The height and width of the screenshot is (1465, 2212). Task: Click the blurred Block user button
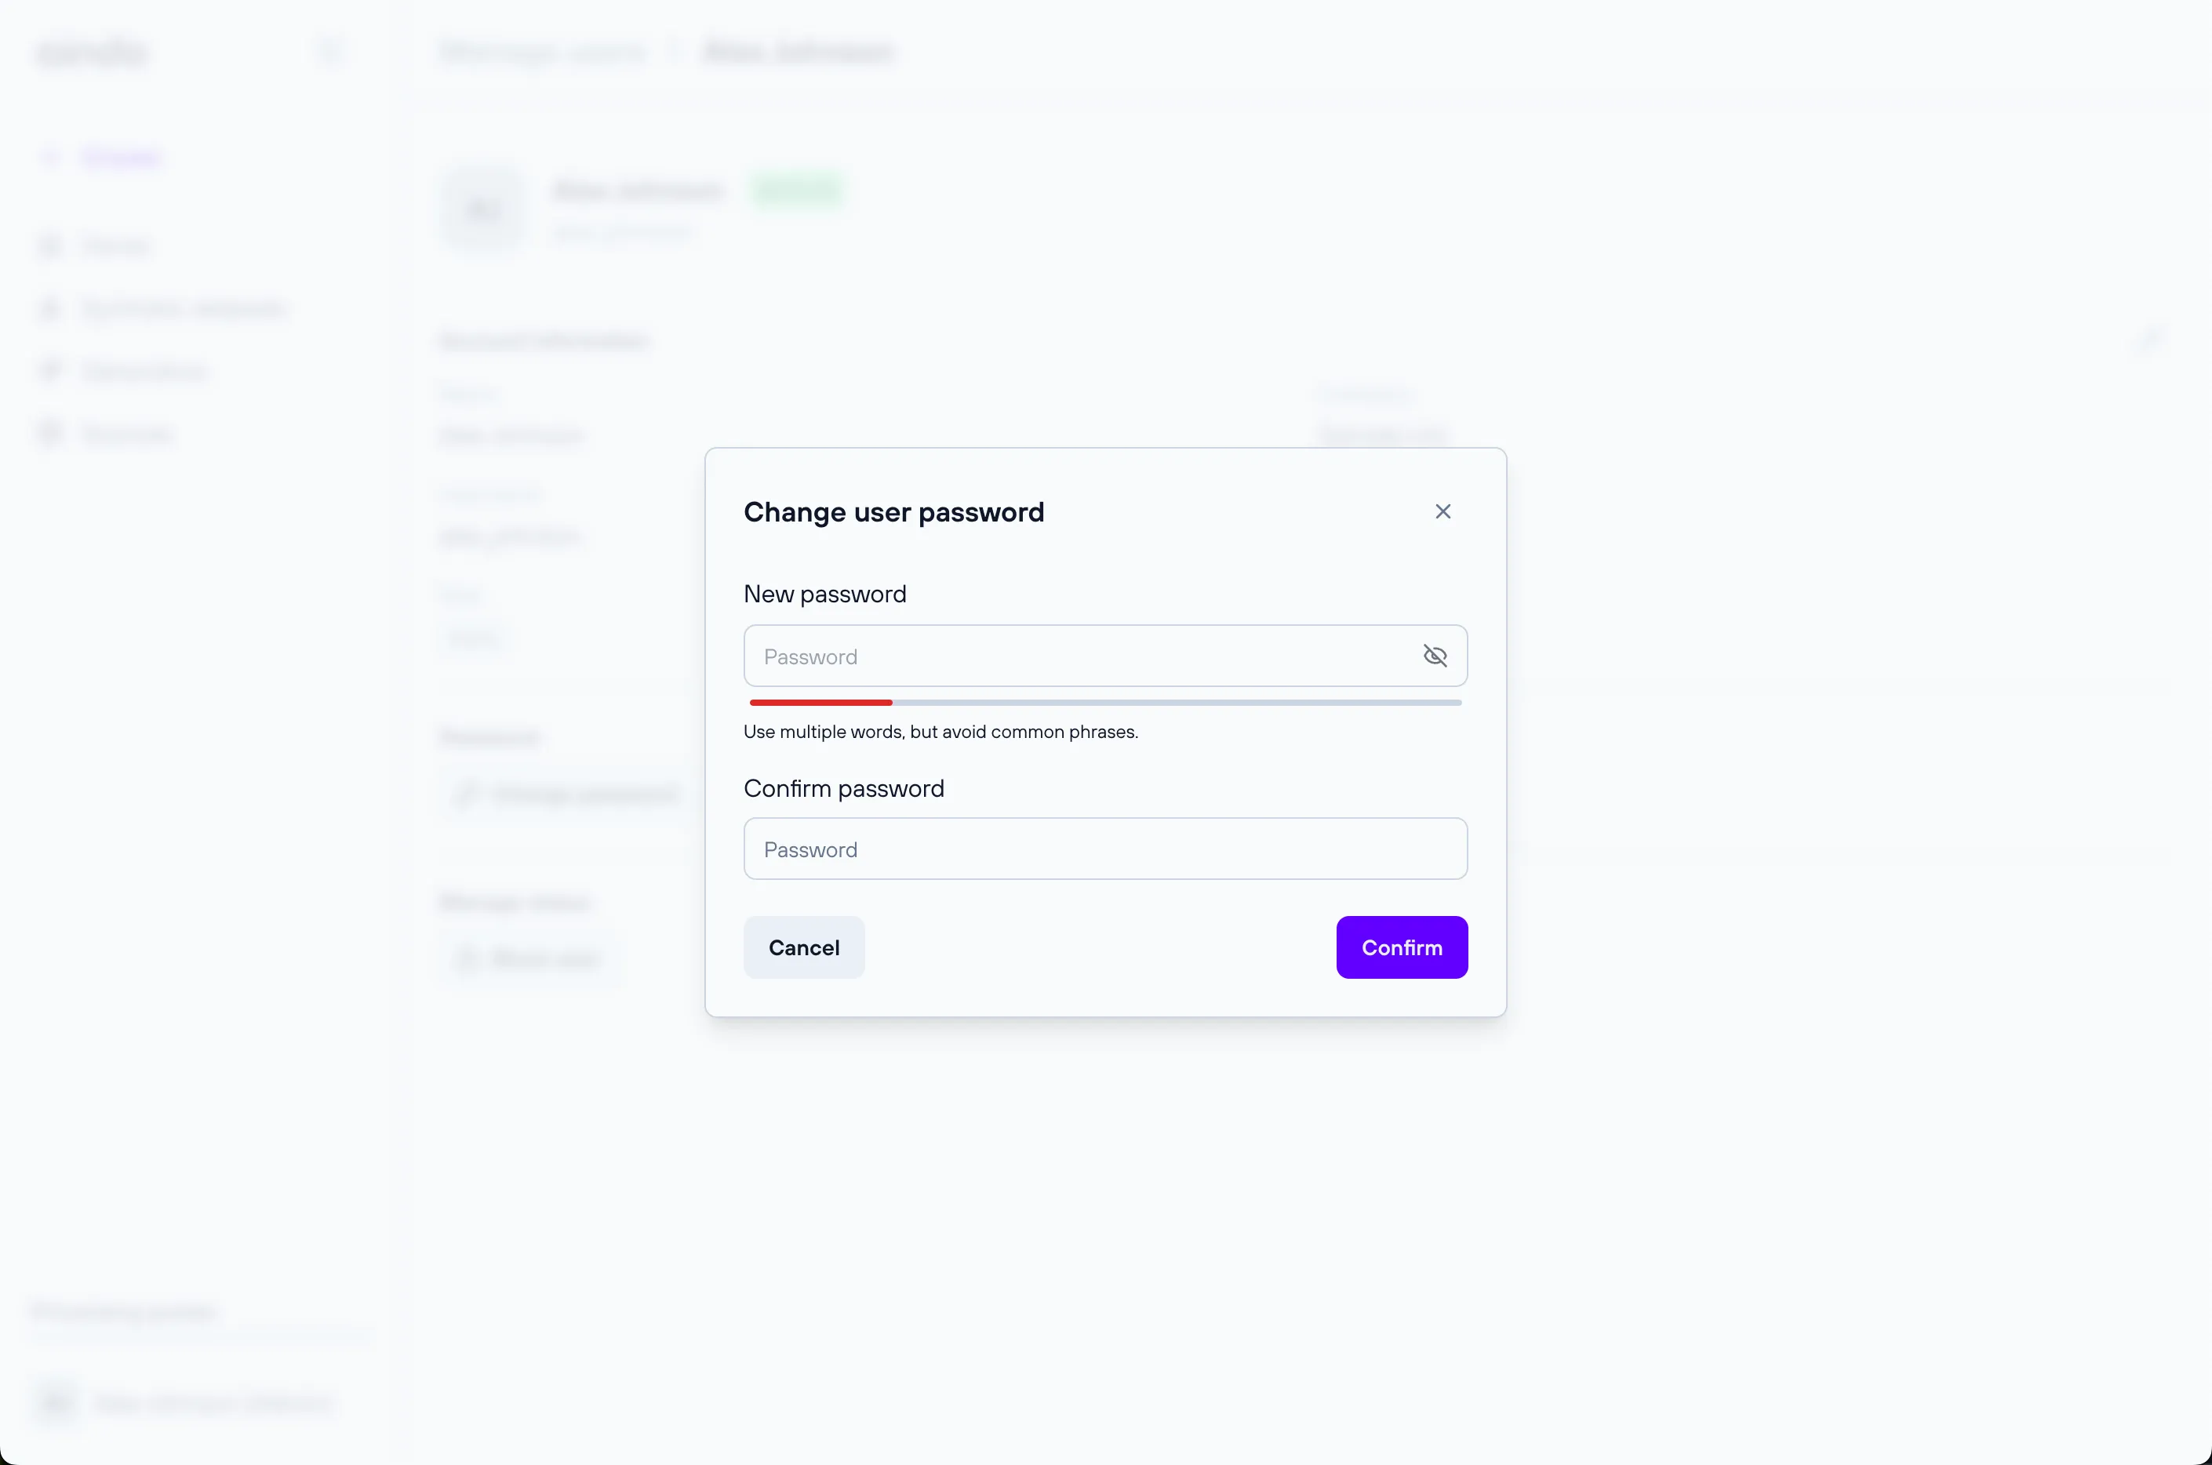pyautogui.click(x=529, y=958)
